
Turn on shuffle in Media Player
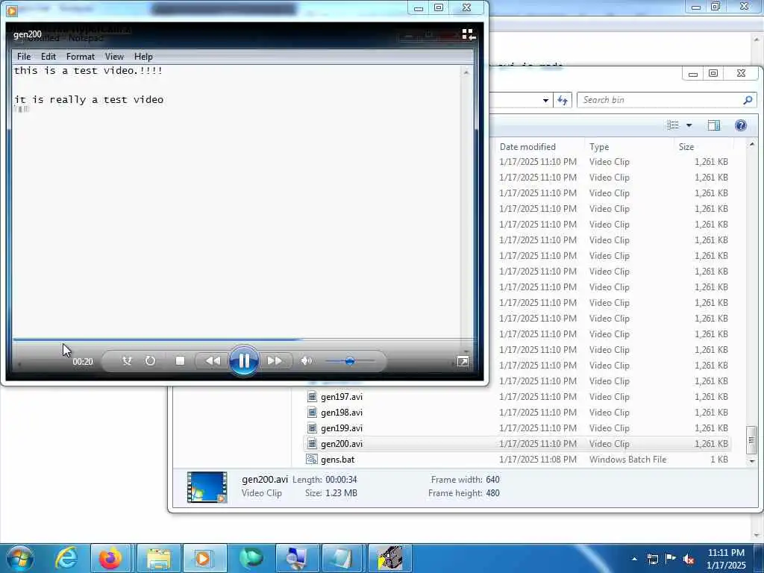pos(127,361)
